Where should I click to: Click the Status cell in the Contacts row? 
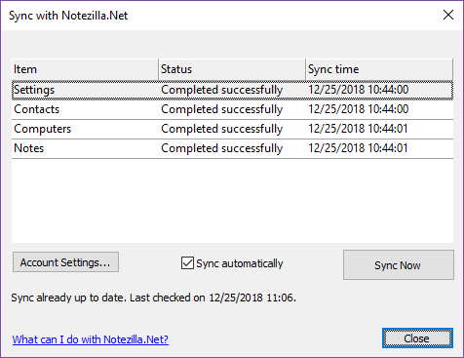[x=222, y=109]
